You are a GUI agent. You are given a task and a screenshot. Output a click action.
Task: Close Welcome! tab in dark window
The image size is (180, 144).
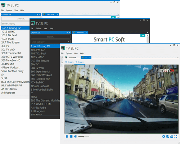87,32
